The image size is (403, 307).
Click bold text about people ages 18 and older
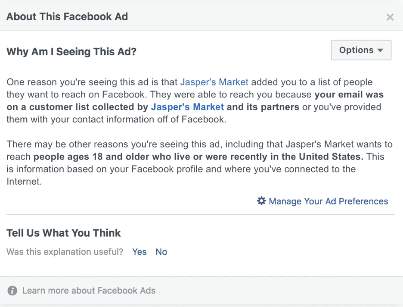click(198, 157)
